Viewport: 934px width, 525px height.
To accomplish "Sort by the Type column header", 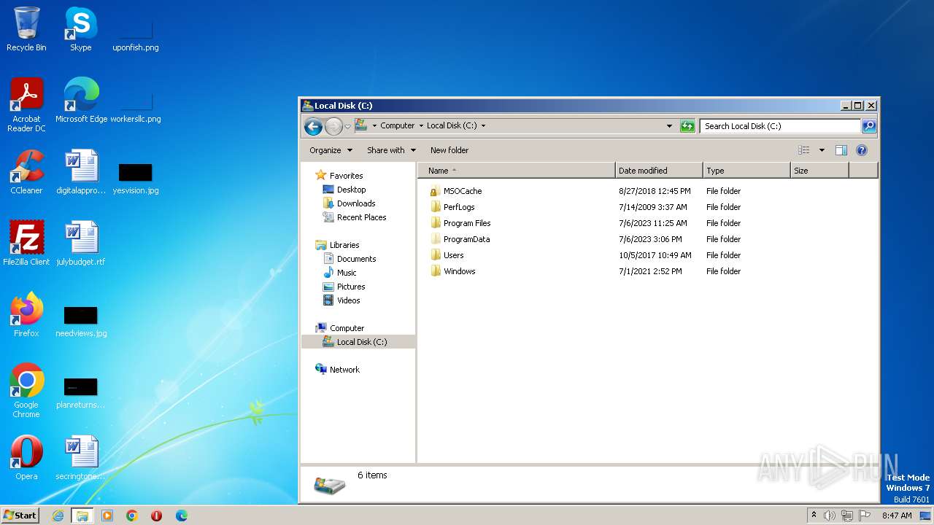I will [746, 171].
